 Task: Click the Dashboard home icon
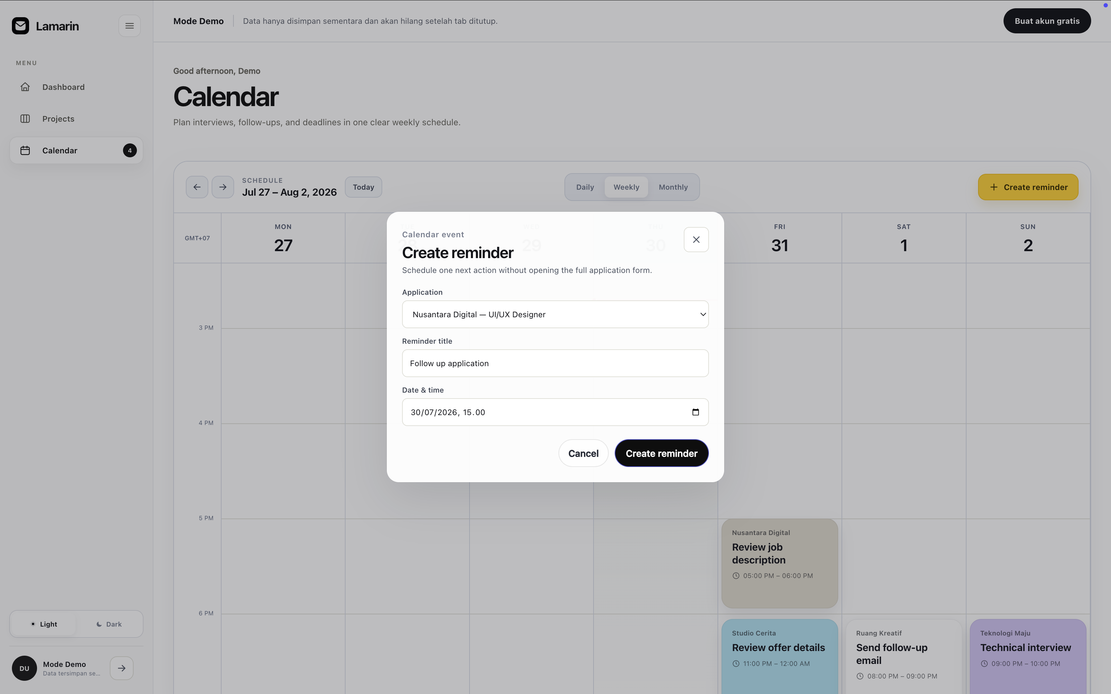[25, 87]
